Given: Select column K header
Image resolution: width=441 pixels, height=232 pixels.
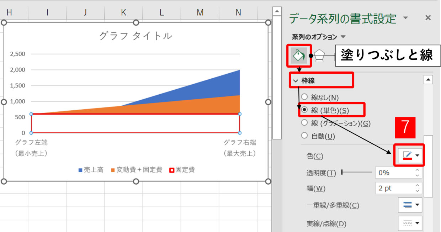Looking at the screenshot, I should pos(123,12).
